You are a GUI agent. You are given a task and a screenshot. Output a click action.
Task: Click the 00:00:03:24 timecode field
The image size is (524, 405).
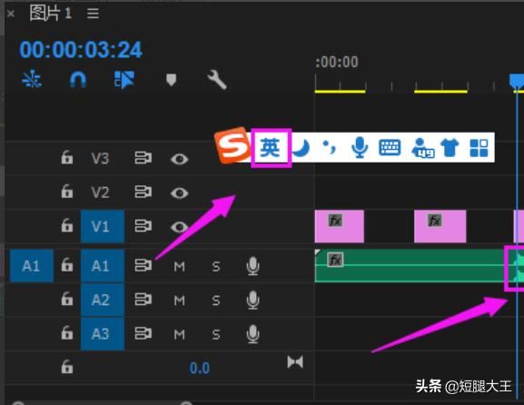[x=81, y=50]
